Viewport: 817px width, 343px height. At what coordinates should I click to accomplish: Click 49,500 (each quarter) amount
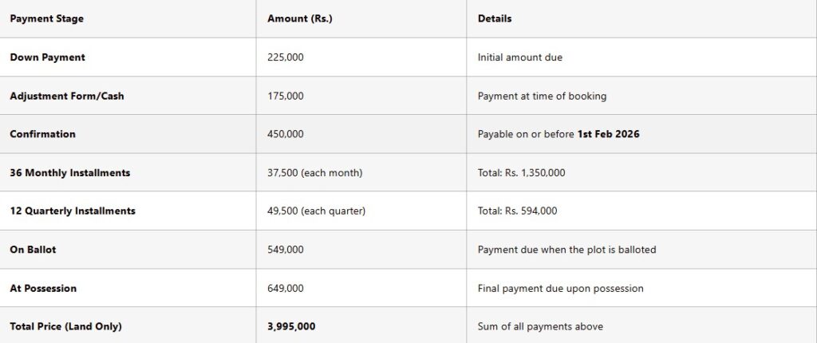(316, 211)
